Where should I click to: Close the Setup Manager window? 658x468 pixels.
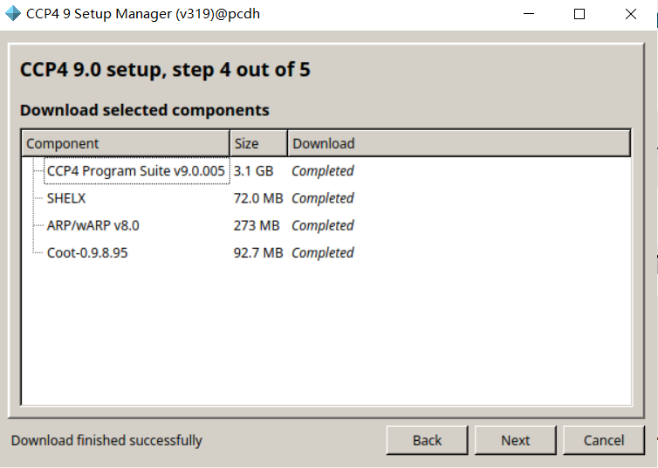tap(630, 14)
